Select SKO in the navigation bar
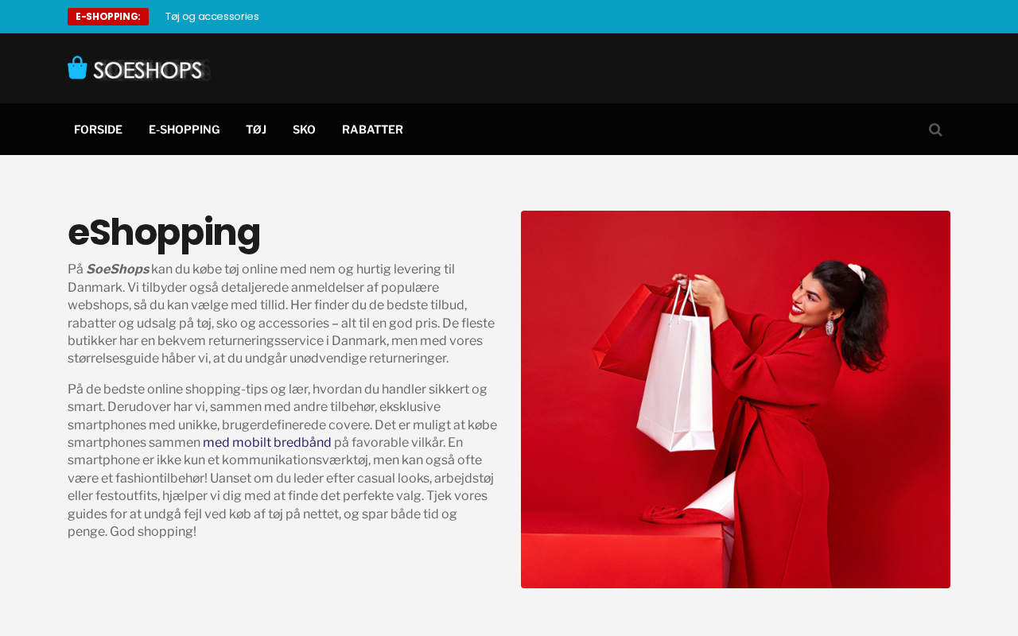The image size is (1018, 636). (304, 130)
